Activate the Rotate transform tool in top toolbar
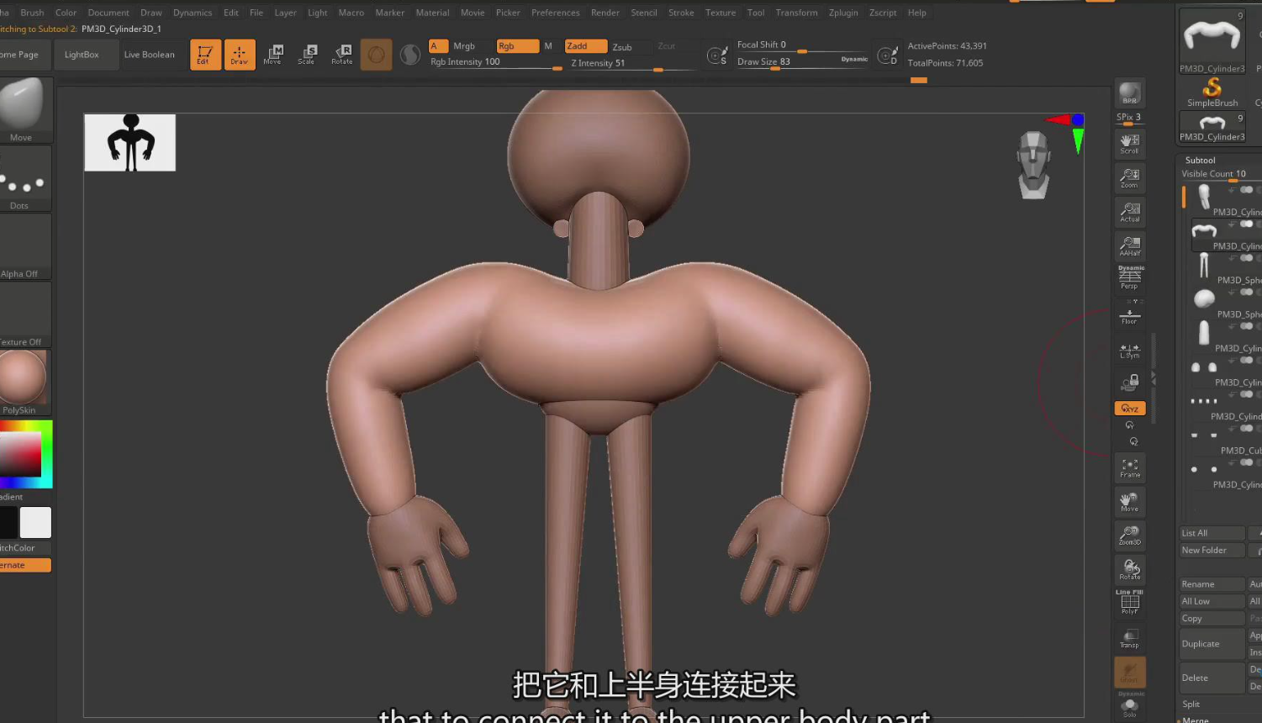Screen dimensions: 1262x723 (x=341, y=55)
